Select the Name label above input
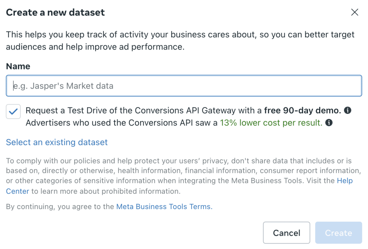This screenshot has width=368, height=249. point(18,66)
